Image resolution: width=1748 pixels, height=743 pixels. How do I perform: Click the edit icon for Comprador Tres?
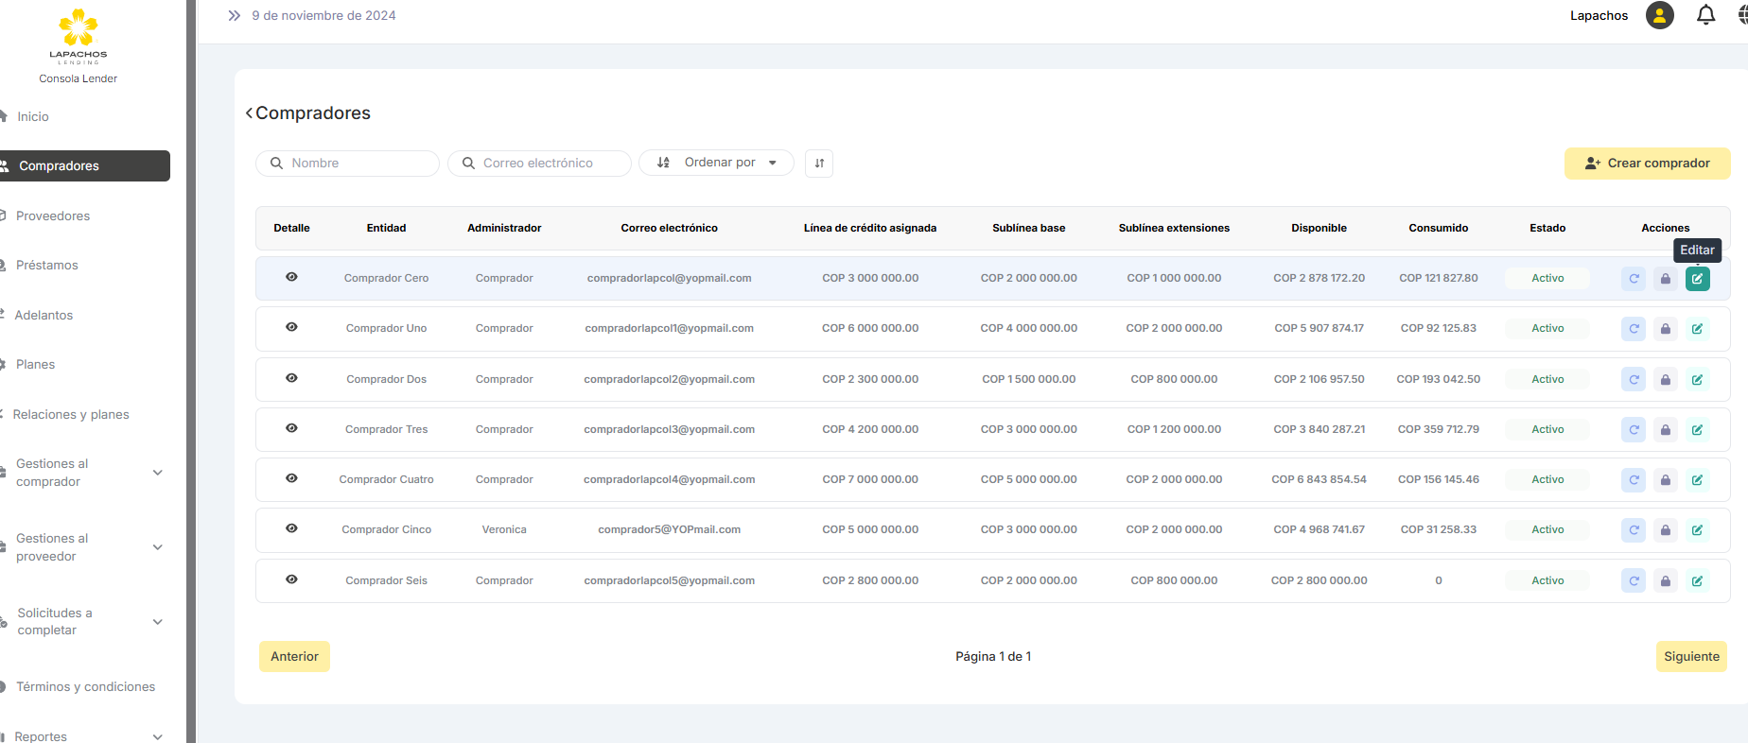[x=1697, y=430]
